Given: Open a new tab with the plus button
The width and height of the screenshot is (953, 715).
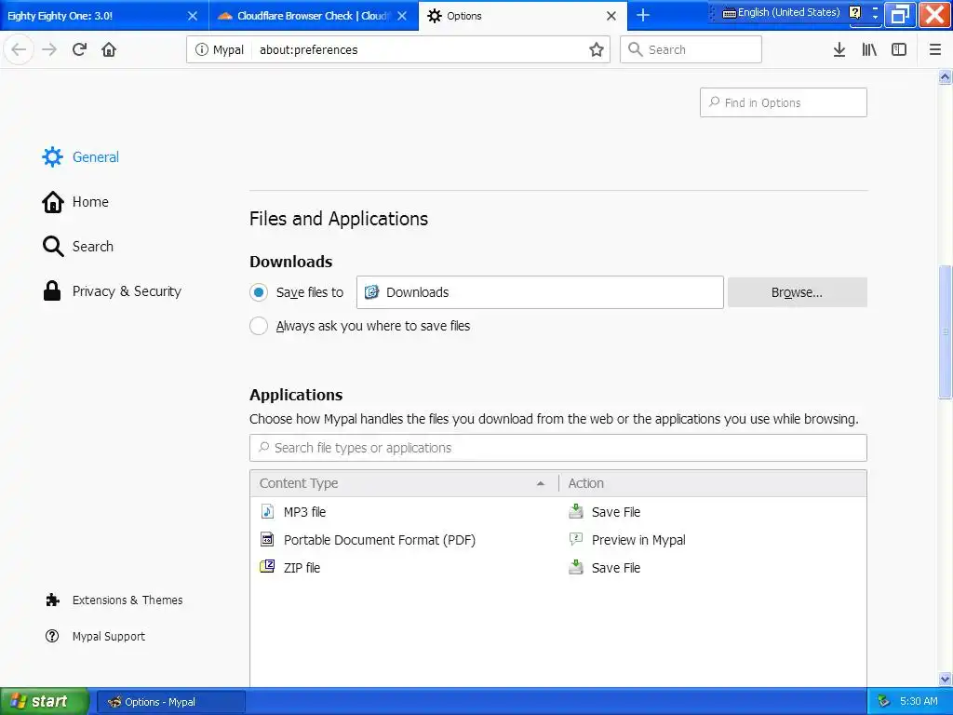Looking at the screenshot, I should 643,15.
